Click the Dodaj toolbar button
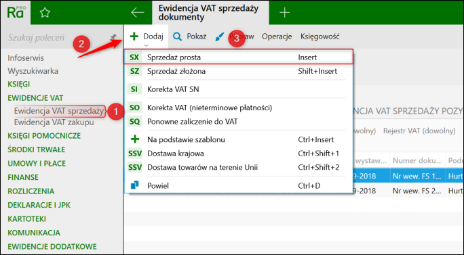Viewport: 464px width, 255px height. [x=146, y=37]
